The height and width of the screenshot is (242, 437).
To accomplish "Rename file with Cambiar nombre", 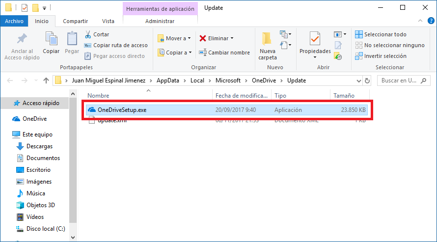I will tap(224, 53).
